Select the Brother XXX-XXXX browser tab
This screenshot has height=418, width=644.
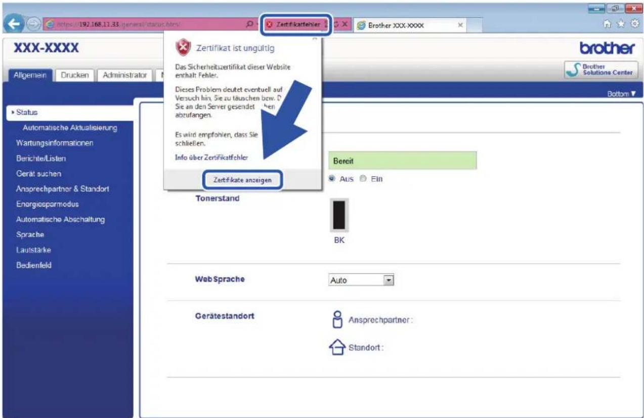(x=410, y=25)
